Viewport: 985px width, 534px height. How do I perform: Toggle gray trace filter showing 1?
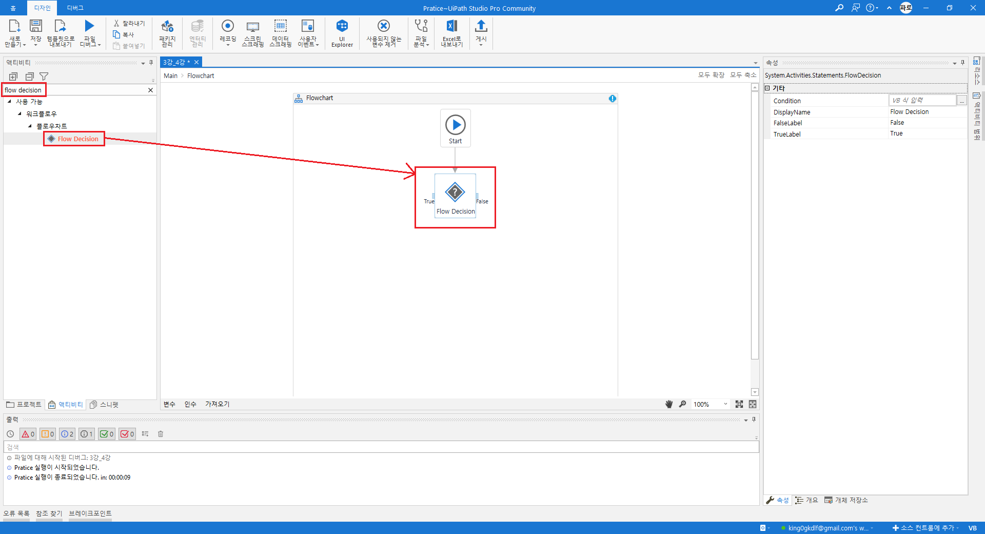(87, 434)
